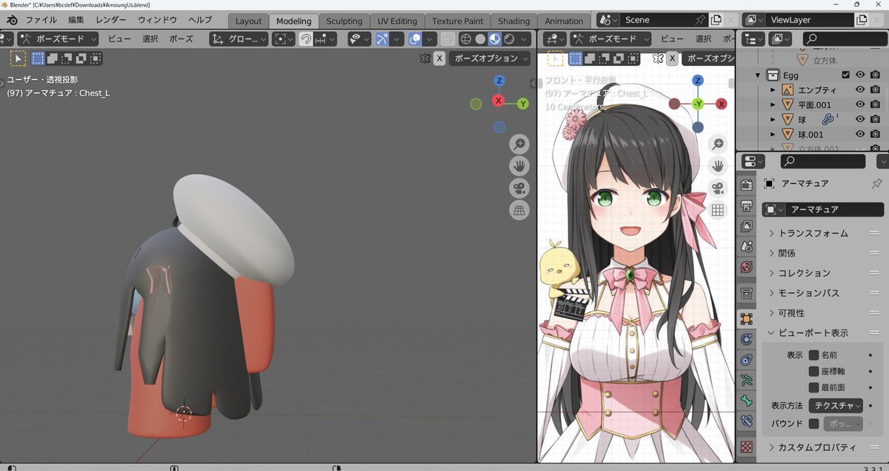The image size is (889, 471).
Task: Open the Object Constraints properties tab
Action: point(747,361)
